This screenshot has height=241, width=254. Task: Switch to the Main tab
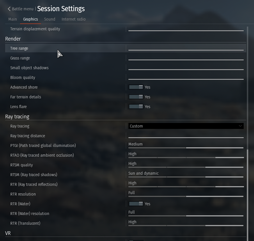click(13, 19)
